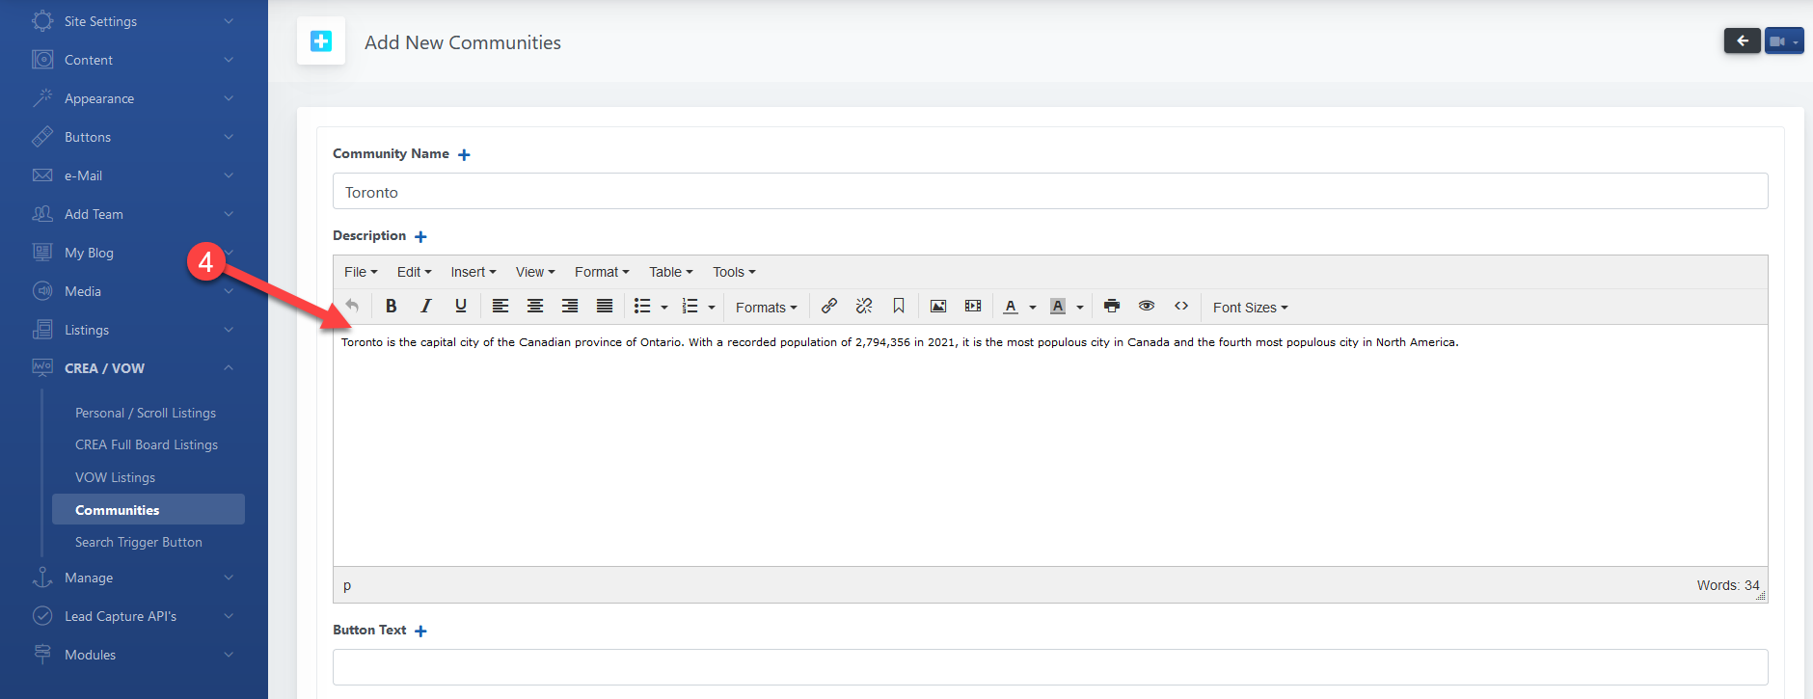Insert media using the video icon

(x=972, y=307)
